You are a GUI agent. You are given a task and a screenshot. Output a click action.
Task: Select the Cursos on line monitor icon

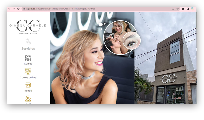point(28,72)
